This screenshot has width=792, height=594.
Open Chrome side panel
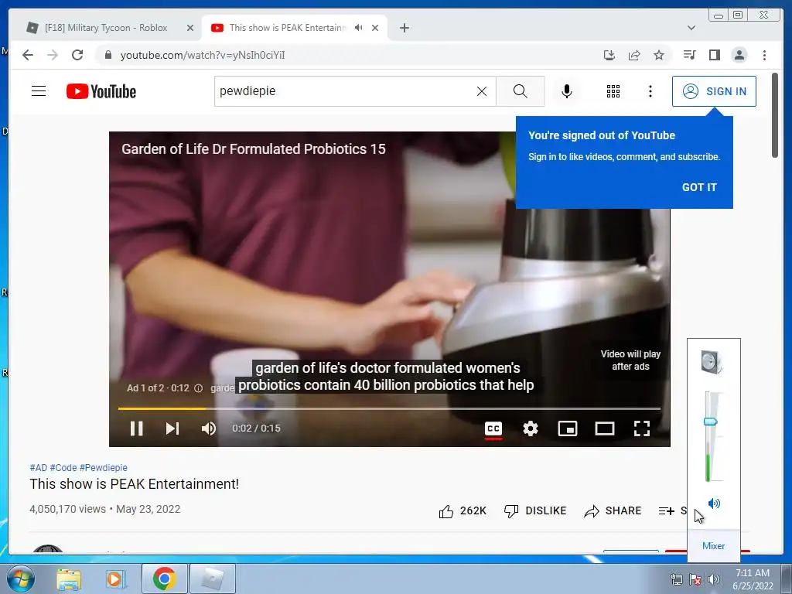(714, 55)
